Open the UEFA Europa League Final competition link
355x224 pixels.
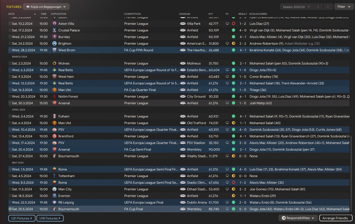[144, 203]
